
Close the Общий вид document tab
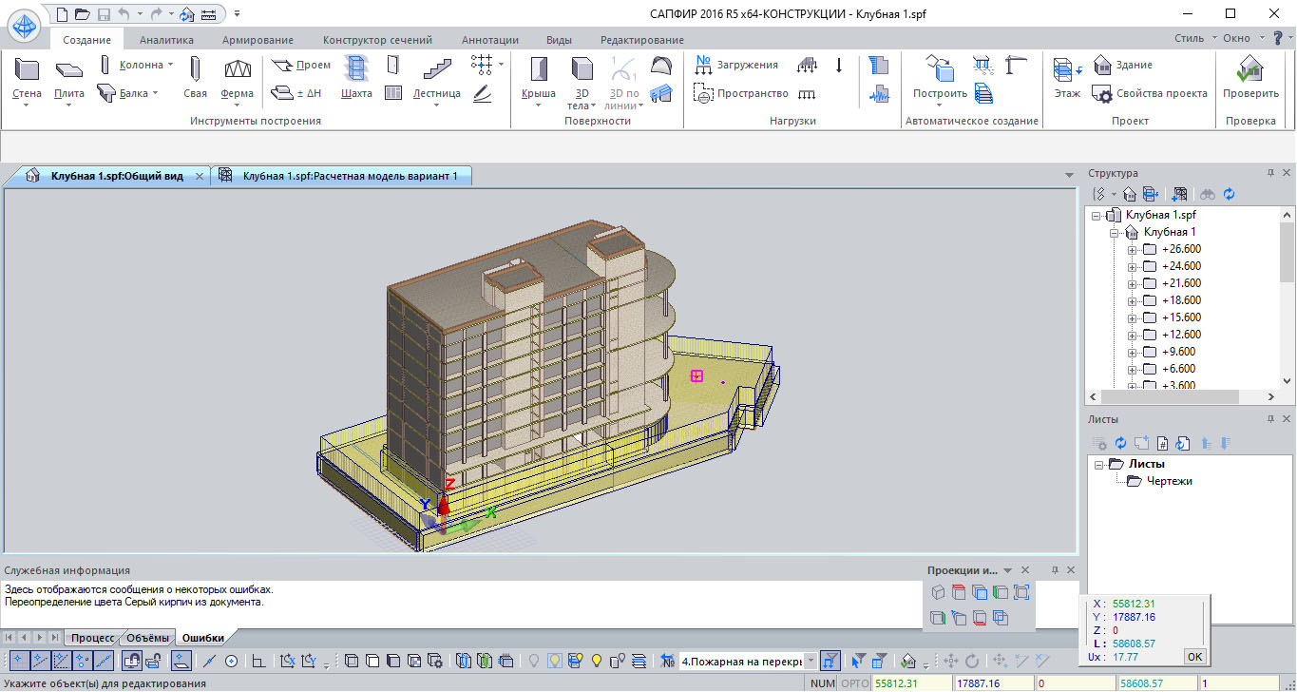(200, 176)
